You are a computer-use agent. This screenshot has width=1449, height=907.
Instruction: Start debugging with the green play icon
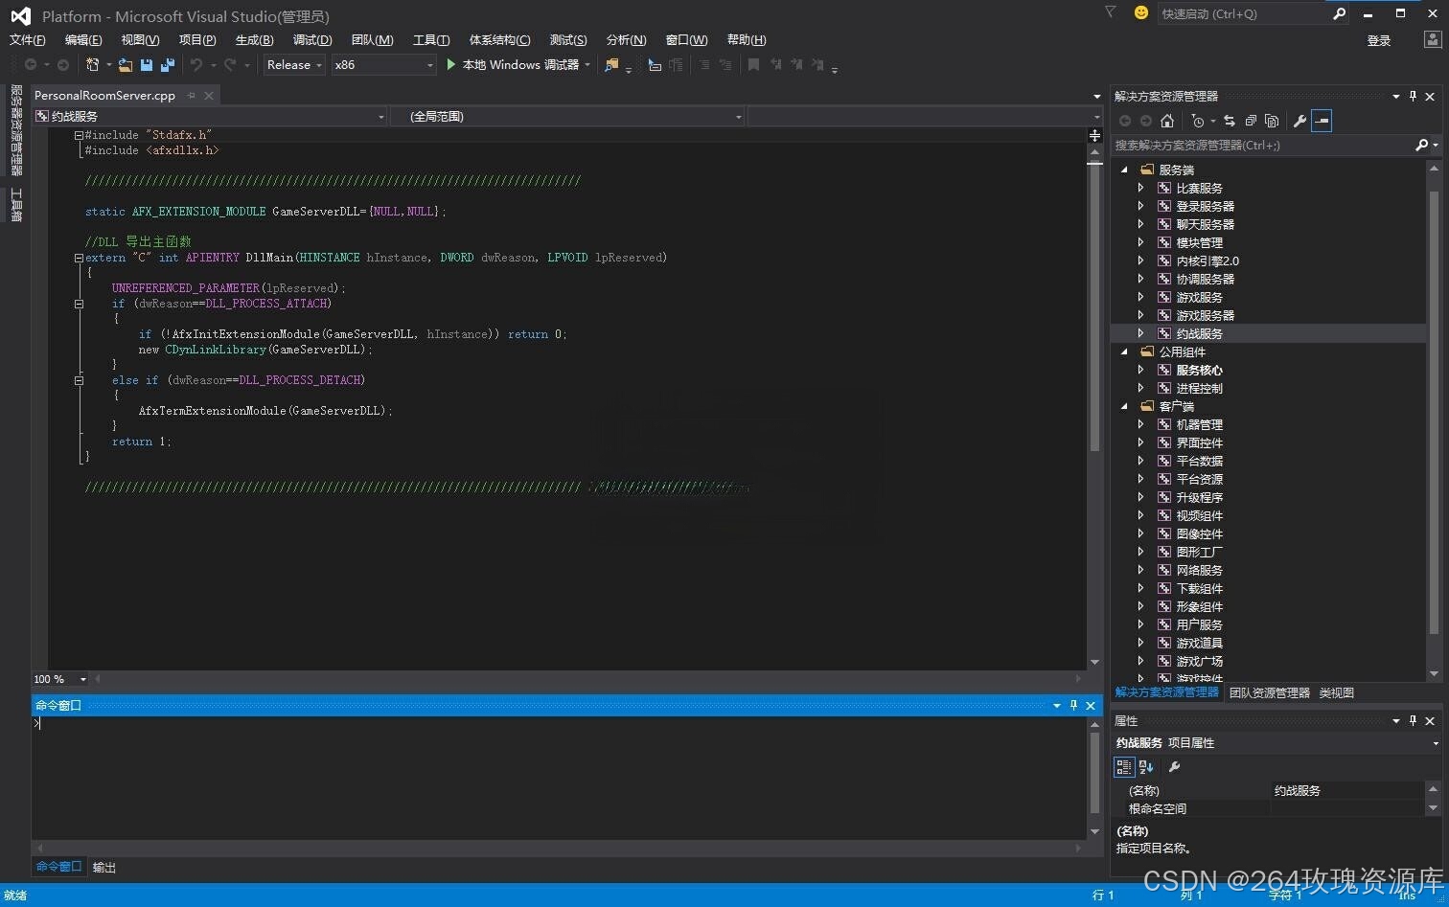coord(450,65)
